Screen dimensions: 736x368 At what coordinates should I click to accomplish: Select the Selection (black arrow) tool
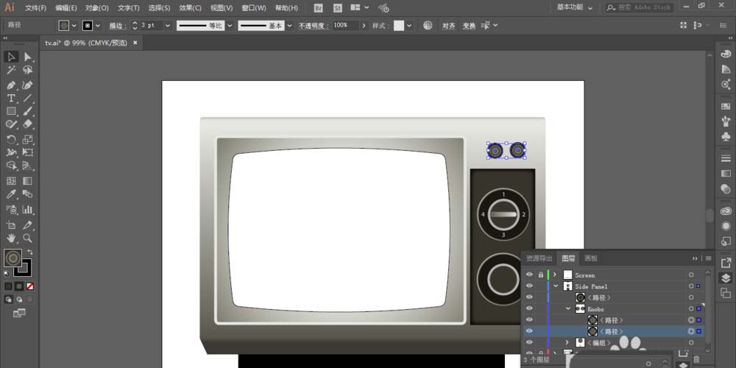point(11,57)
